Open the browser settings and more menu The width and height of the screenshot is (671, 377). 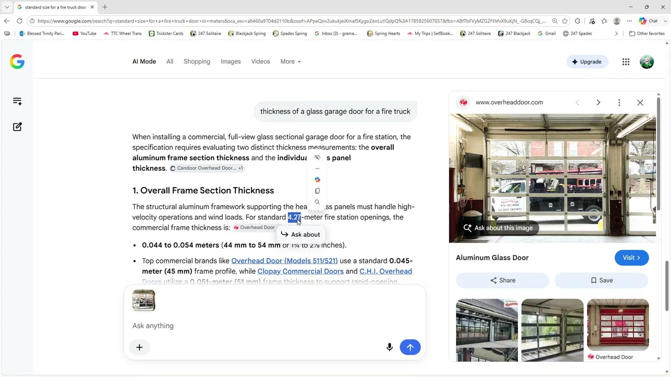(630, 21)
